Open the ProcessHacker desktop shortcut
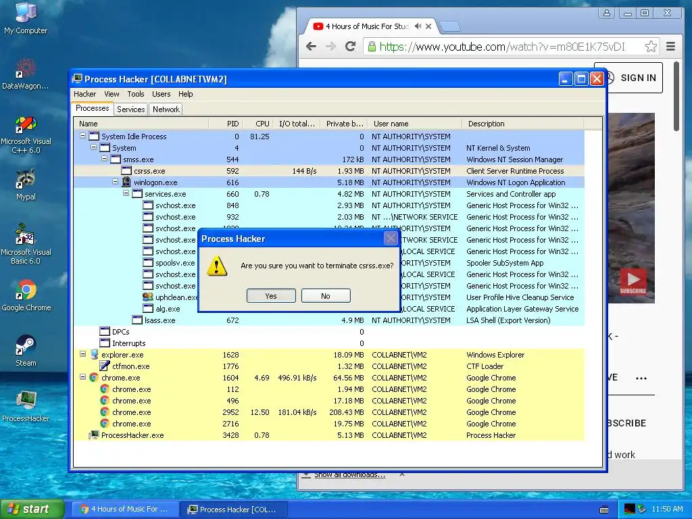Viewport: 692px width, 519px height. click(x=26, y=406)
